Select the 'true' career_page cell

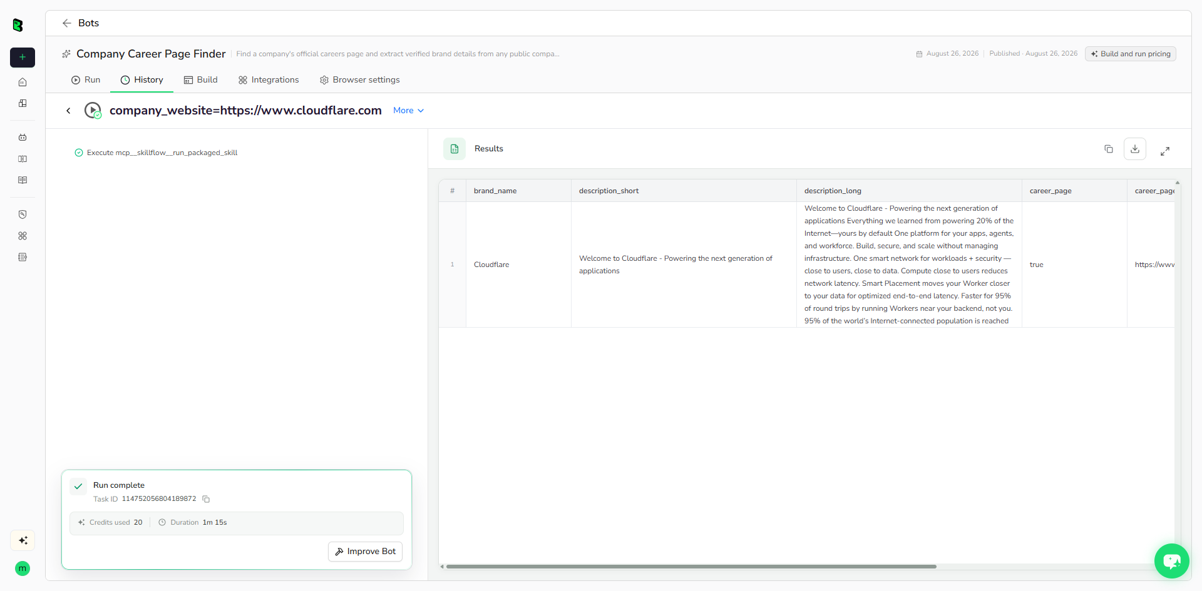(1074, 265)
